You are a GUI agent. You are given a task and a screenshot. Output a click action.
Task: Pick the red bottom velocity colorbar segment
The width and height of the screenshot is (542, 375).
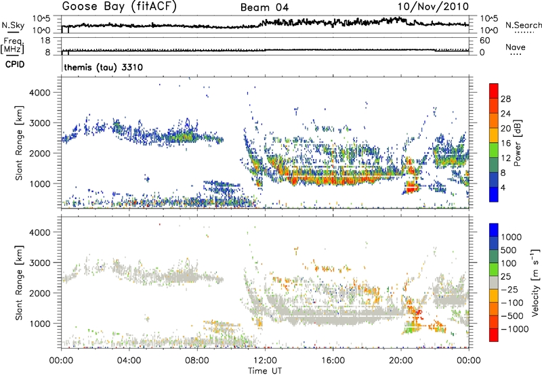[494, 335]
